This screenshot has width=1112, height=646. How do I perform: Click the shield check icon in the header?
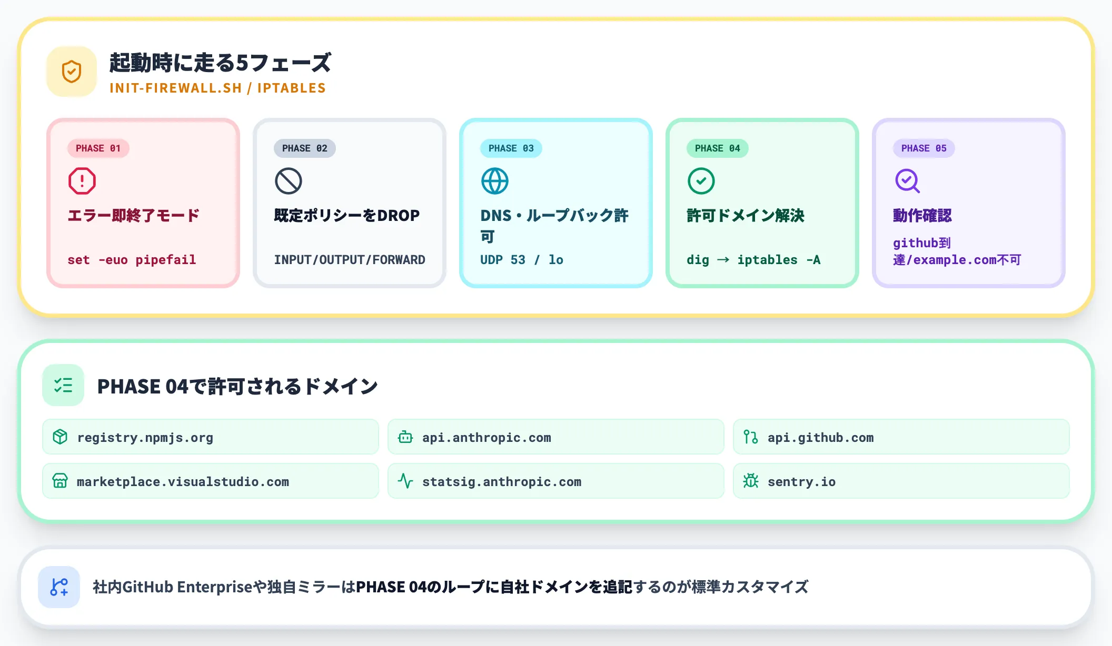(72, 72)
